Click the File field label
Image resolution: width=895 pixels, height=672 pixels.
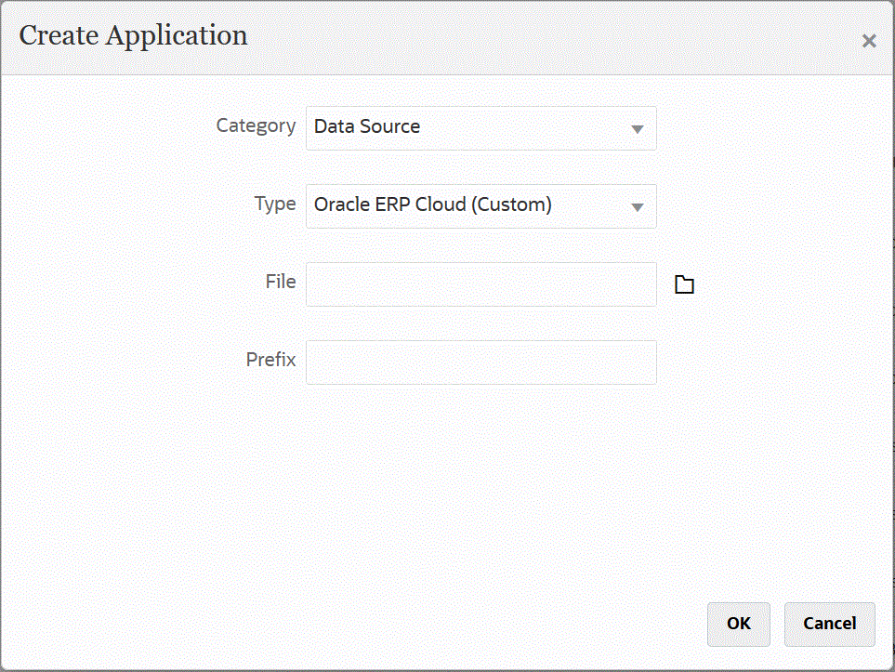tap(281, 282)
